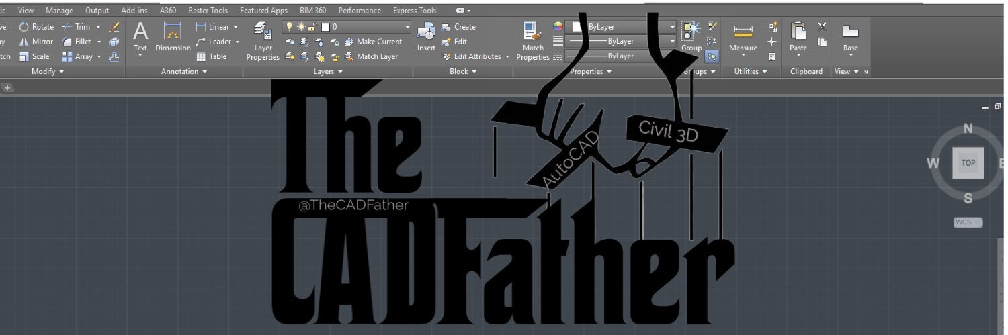Click the Match Layer icon

349,56
